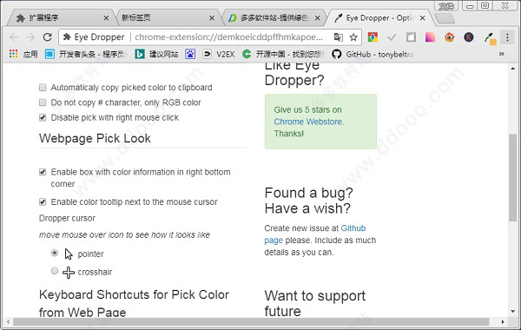Click the 文件 button in title bar
This screenshot has width=521, height=330.
pyautogui.click(x=446, y=6)
